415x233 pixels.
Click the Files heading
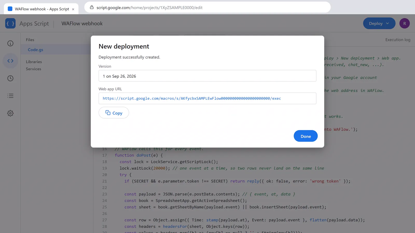pos(30,40)
